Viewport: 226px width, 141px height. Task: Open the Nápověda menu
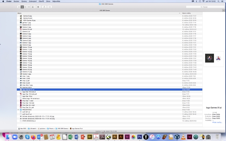[56, 1]
